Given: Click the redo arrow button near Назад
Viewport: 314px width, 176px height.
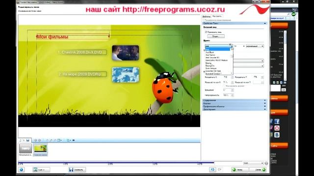Looking at the screenshot, I should click(219, 170).
